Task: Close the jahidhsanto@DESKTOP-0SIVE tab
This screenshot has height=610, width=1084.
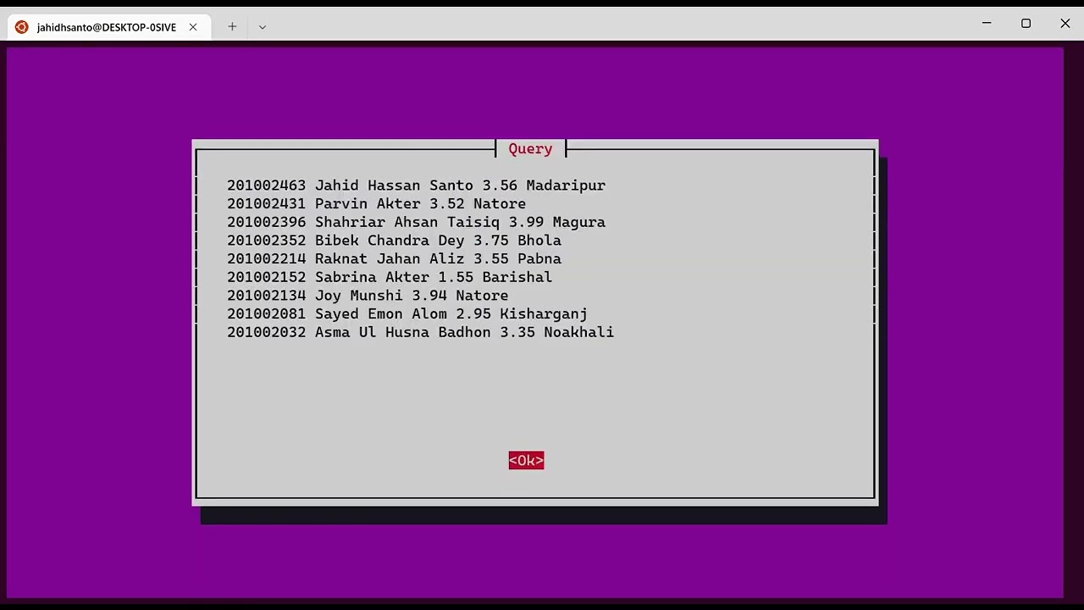Action: point(193,27)
